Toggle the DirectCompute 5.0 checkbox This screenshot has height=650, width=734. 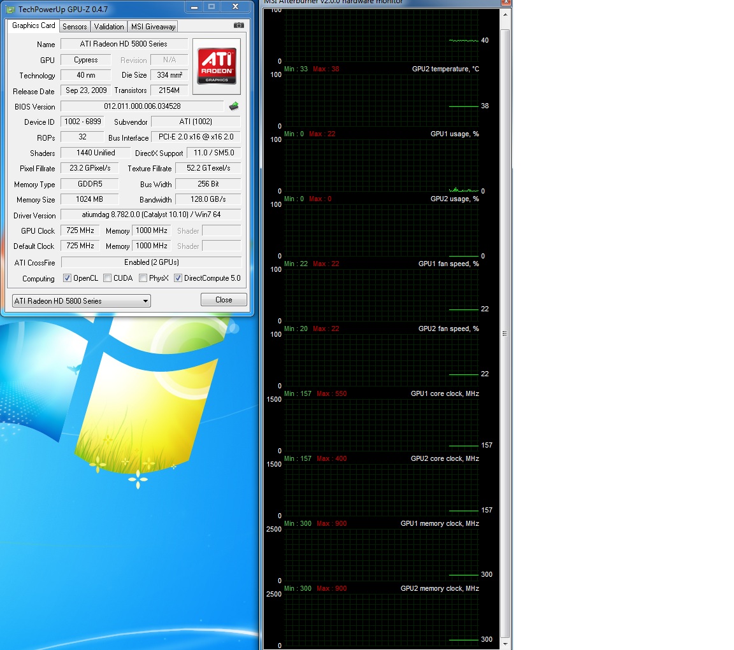click(178, 278)
